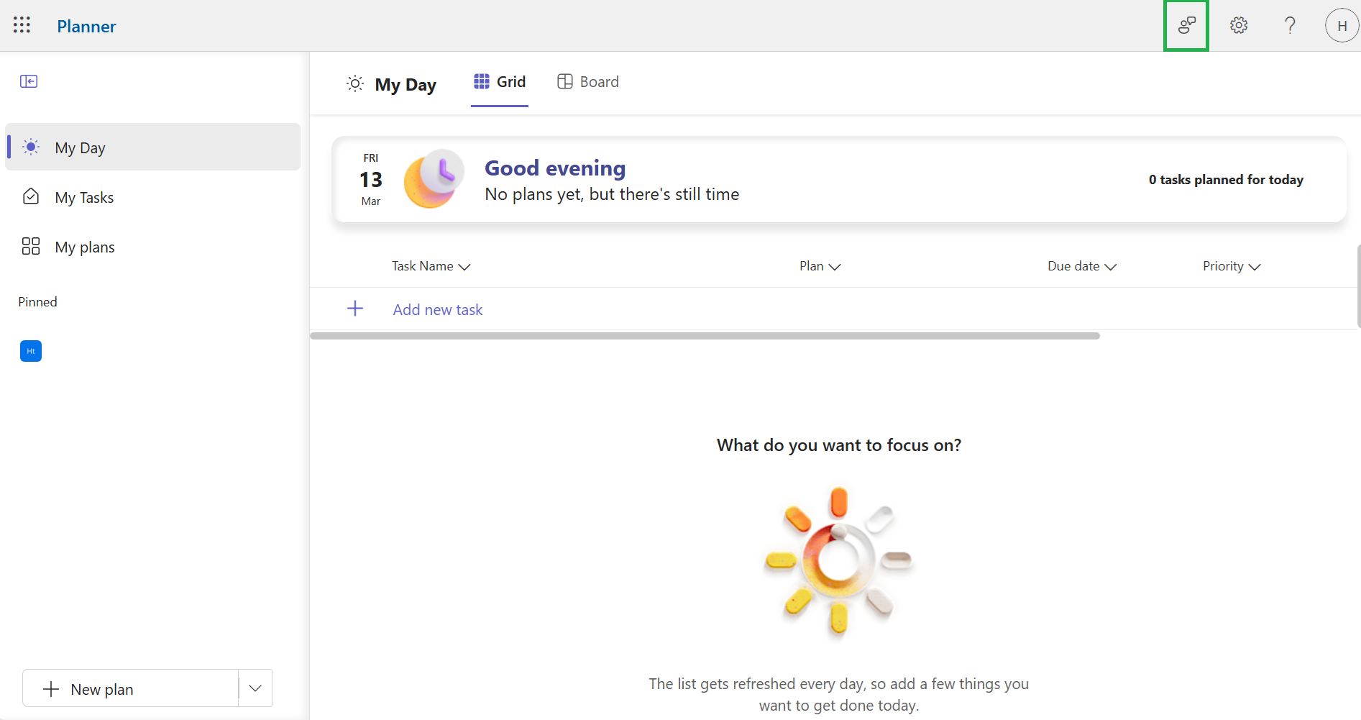Collapse the navigation sidebar pane

click(29, 81)
